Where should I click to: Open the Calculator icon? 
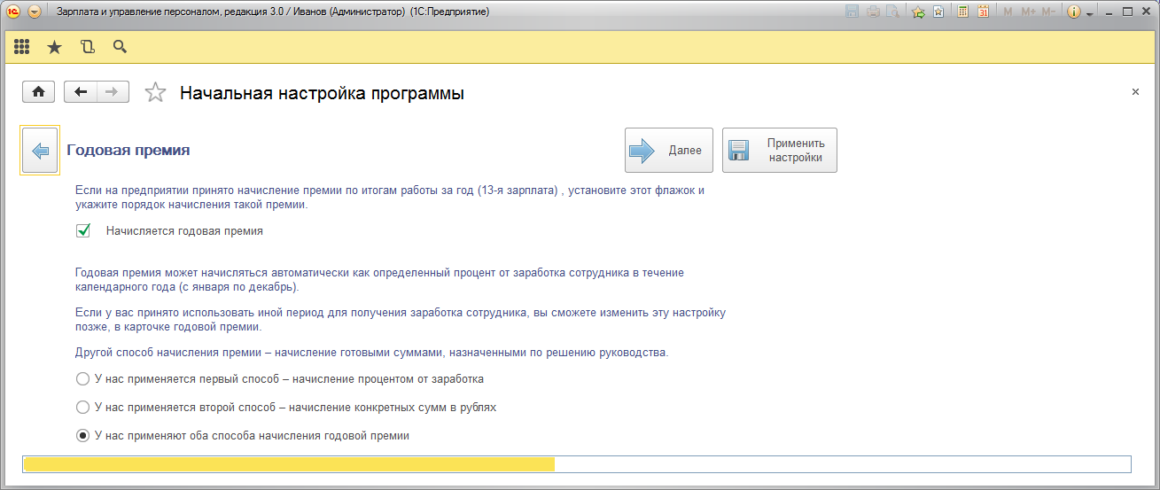[962, 12]
